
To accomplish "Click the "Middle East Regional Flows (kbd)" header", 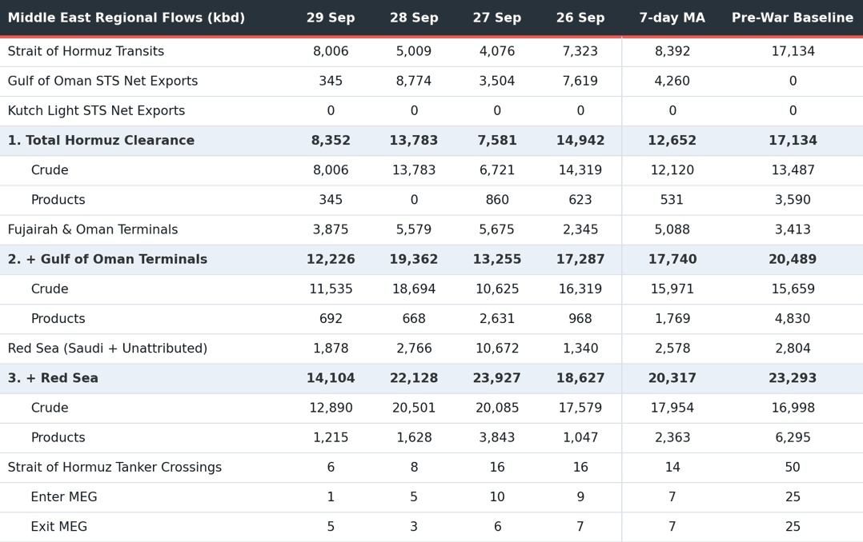I will coord(126,18).
